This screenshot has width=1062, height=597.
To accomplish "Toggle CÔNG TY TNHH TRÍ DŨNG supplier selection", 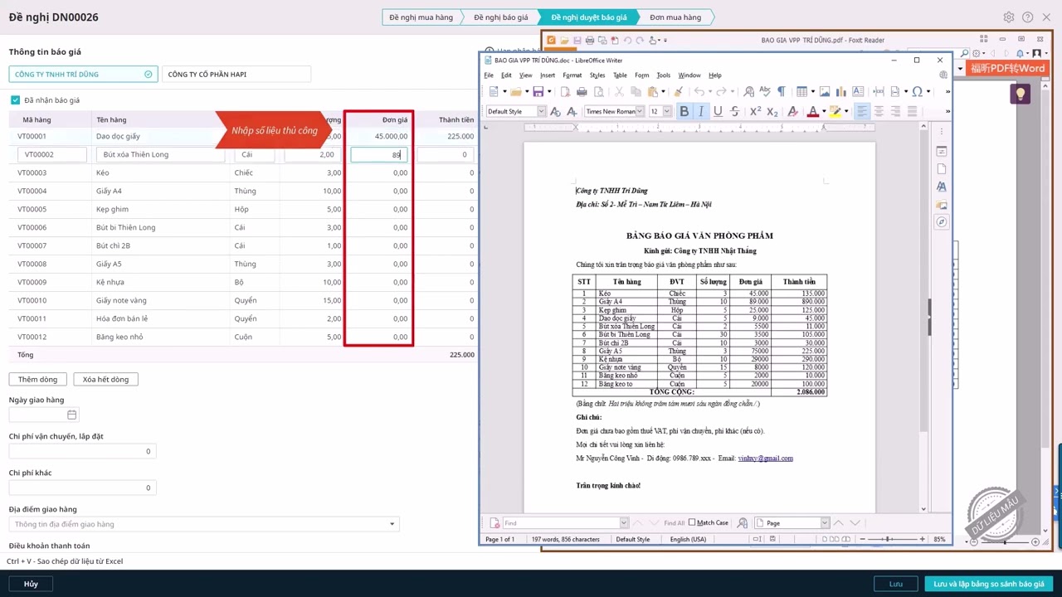I will point(83,75).
